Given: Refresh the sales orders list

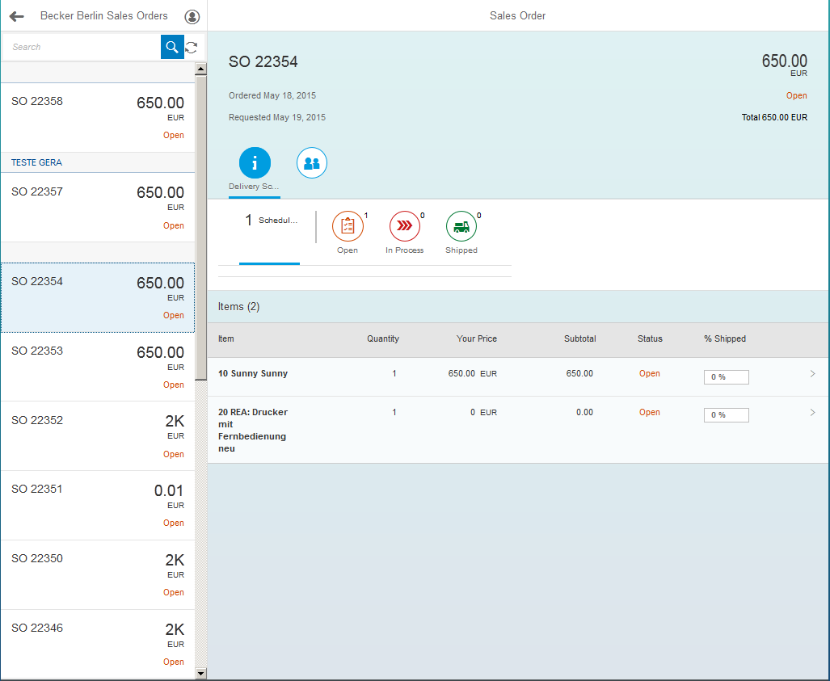Looking at the screenshot, I should coord(192,47).
